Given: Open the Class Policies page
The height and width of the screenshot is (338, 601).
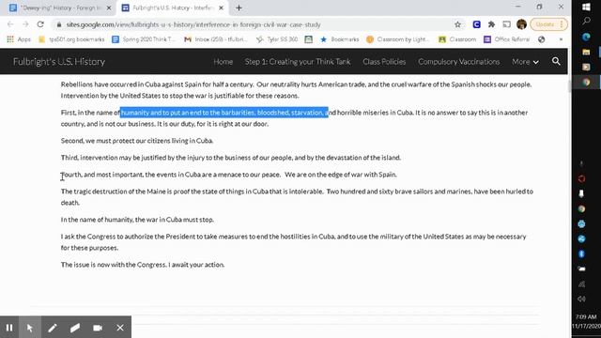Looking at the screenshot, I should pyautogui.click(x=384, y=62).
